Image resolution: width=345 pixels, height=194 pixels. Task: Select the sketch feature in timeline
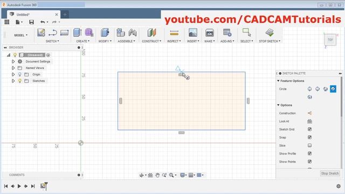click(x=43, y=186)
